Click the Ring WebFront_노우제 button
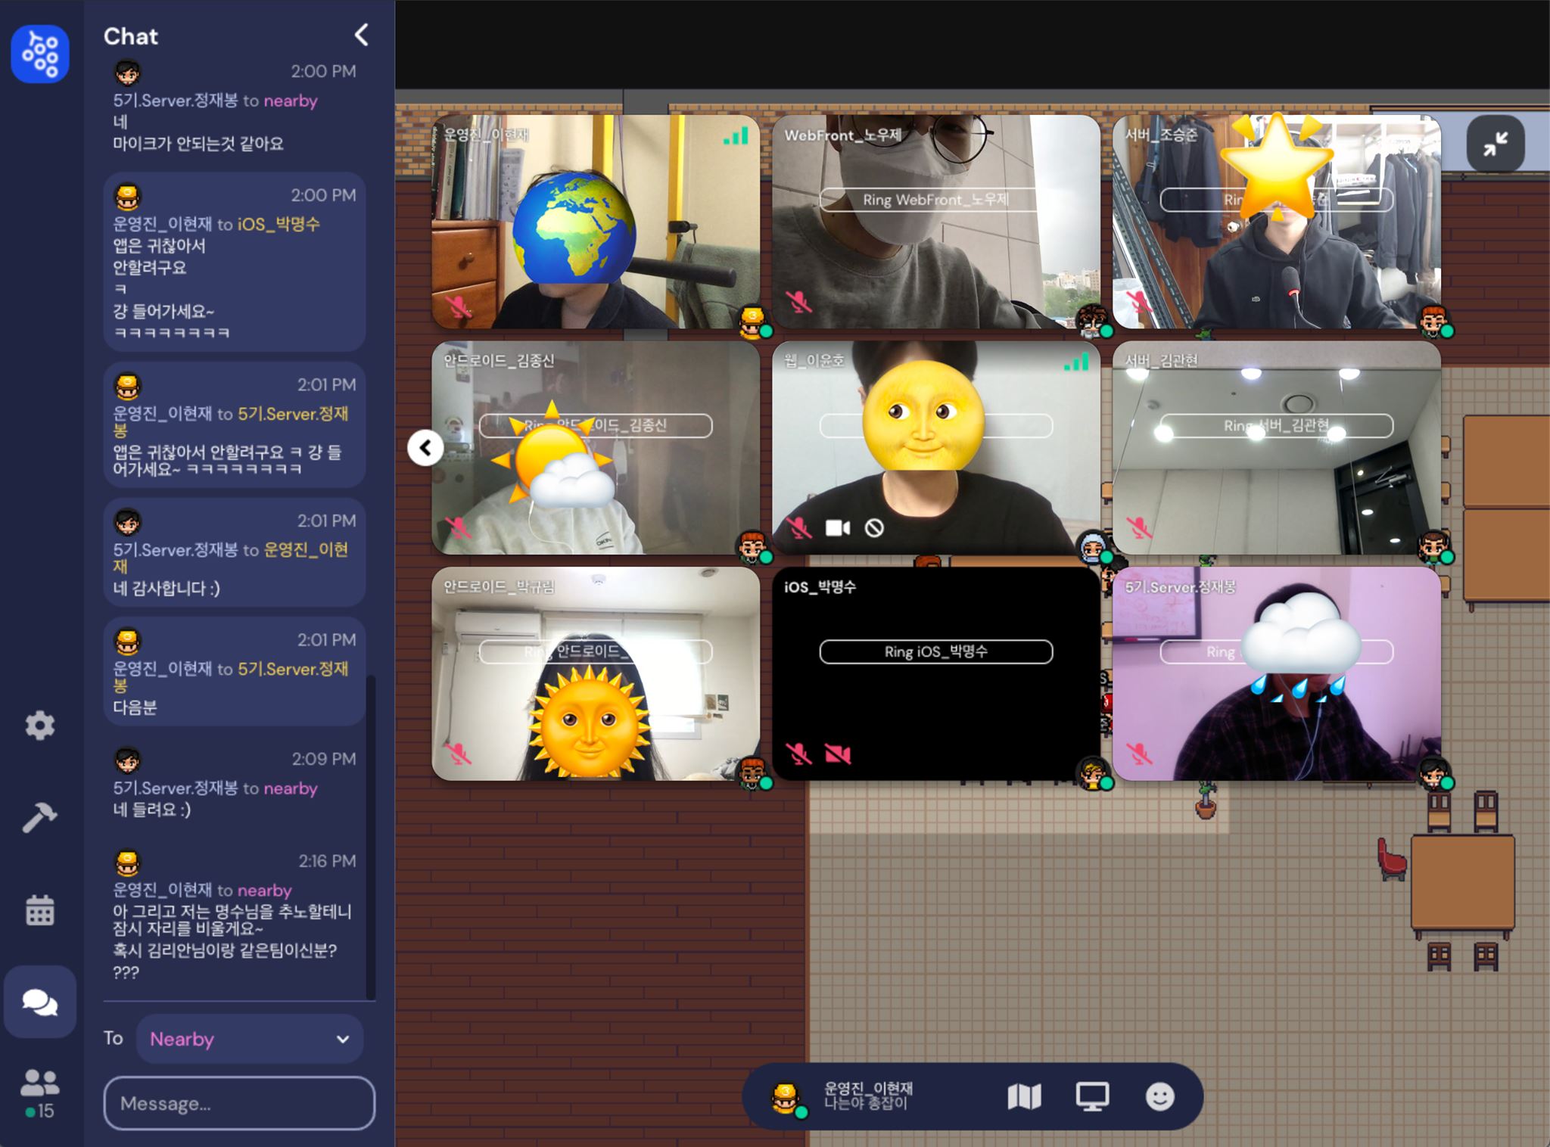Viewport: 1550px width, 1147px height. (936, 200)
